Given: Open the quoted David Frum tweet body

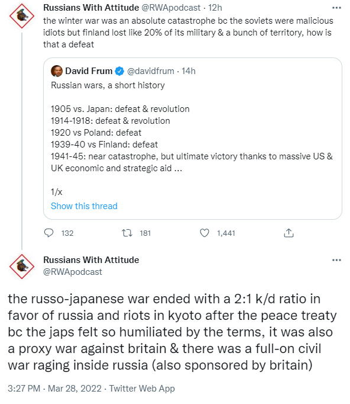Looking at the screenshot, I should click(x=192, y=139).
